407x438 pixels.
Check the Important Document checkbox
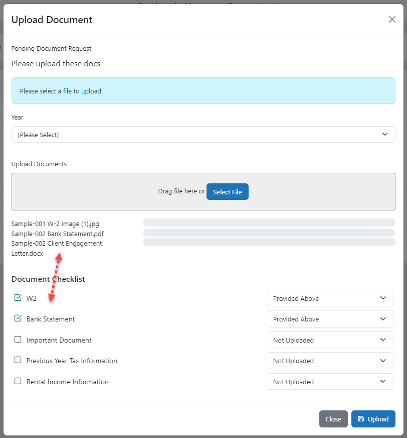[18, 339]
